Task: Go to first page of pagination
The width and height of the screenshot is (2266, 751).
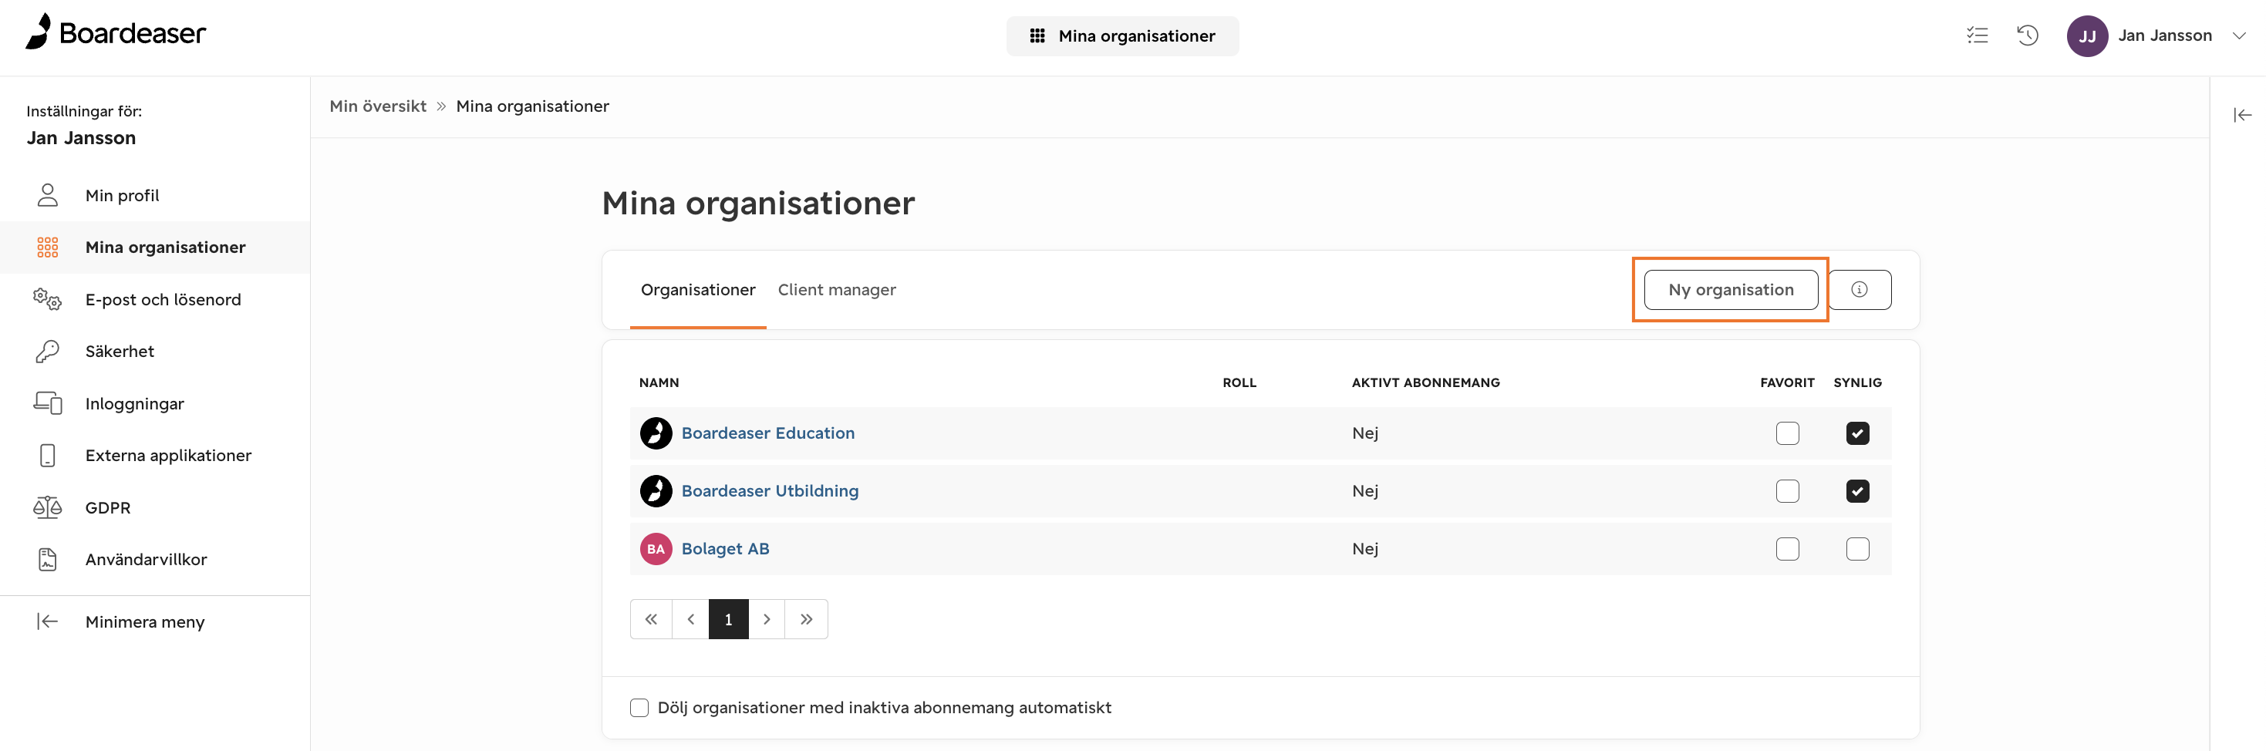Action: (651, 620)
